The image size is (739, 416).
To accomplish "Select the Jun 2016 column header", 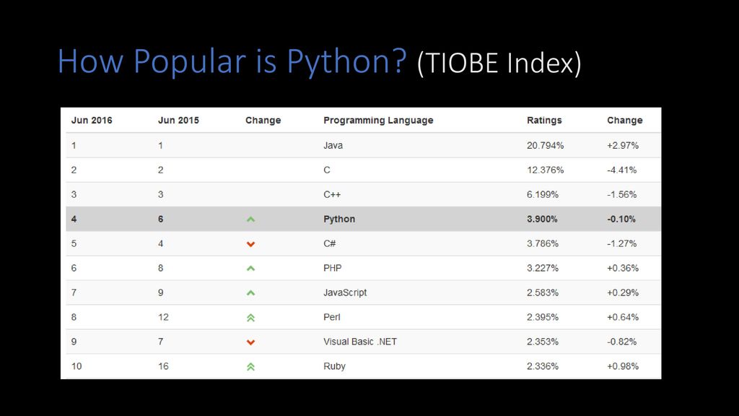I will (x=92, y=121).
